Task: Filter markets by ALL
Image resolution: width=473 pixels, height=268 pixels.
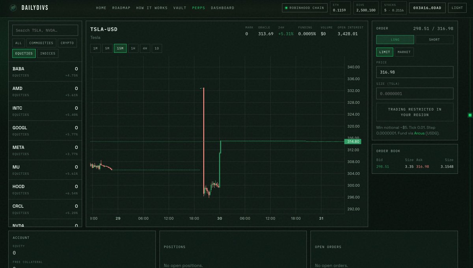Action: (x=19, y=43)
